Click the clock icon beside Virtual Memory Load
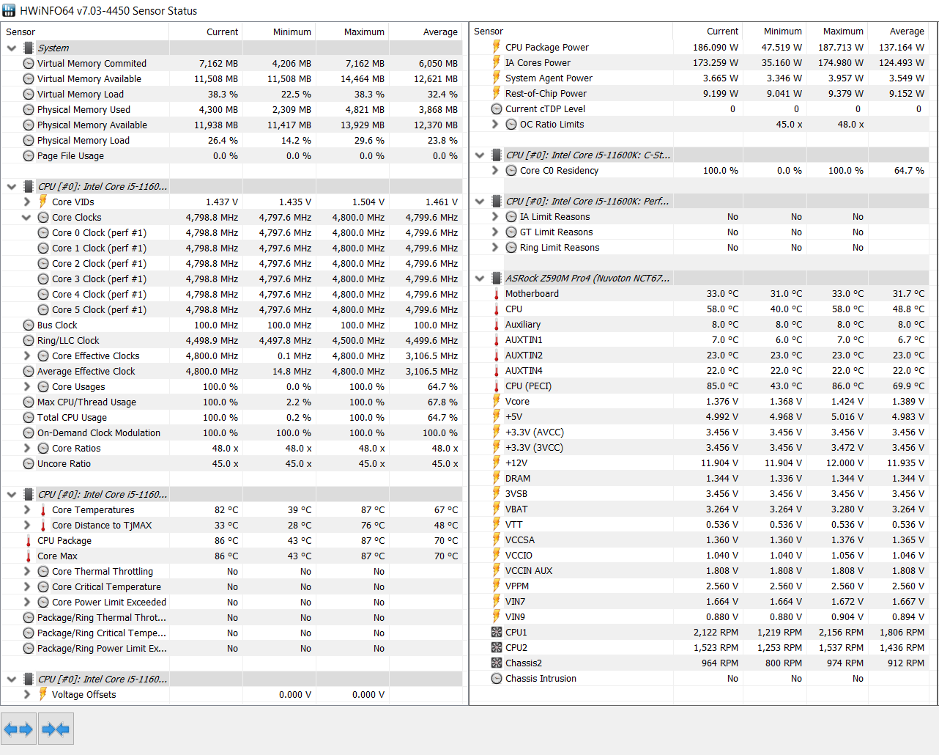 29,94
